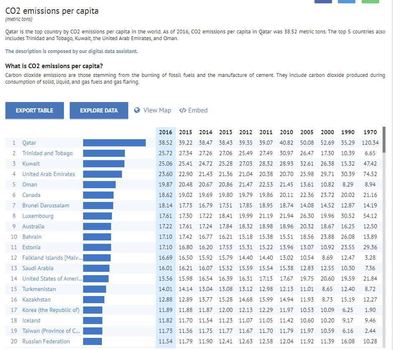Open the View Map link
This screenshot has height=350, width=393.
(157, 110)
